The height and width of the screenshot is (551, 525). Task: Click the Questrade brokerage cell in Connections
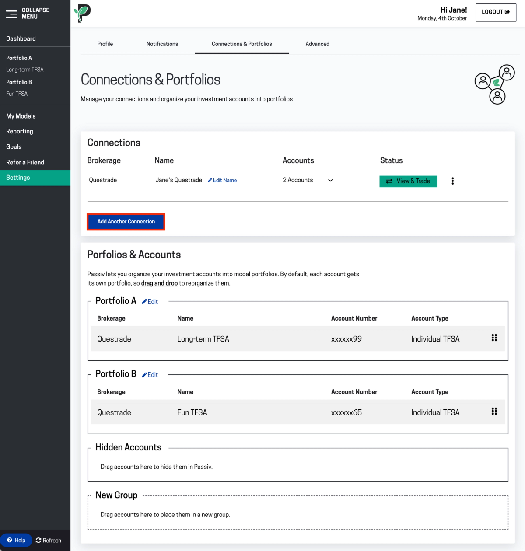[x=103, y=180]
